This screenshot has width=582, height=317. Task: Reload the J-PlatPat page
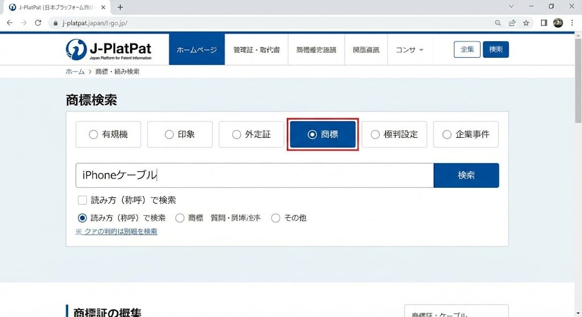(x=38, y=23)
